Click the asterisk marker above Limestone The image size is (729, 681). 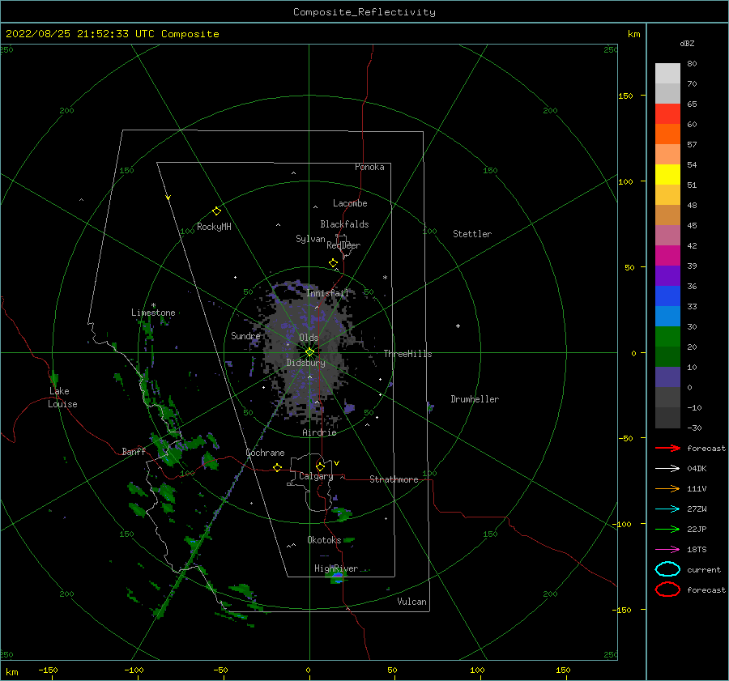(x=153, y=305)
